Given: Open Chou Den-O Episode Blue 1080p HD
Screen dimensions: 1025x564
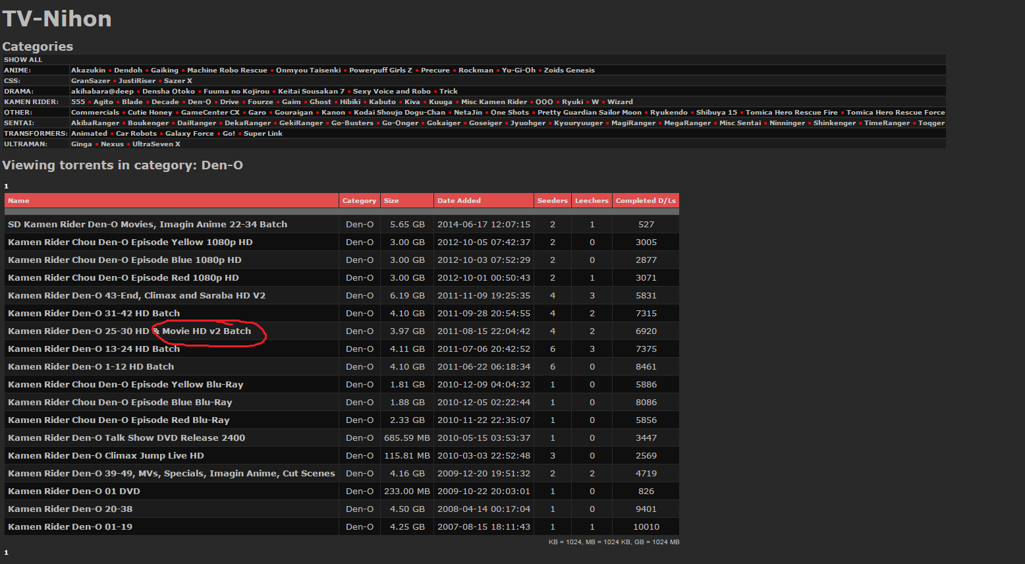Looking at the screenshot, I should coord(125,260).
